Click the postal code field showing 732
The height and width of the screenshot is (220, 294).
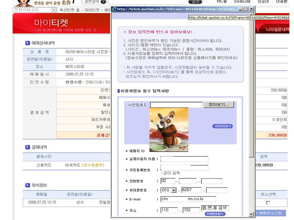coord(191,210)
